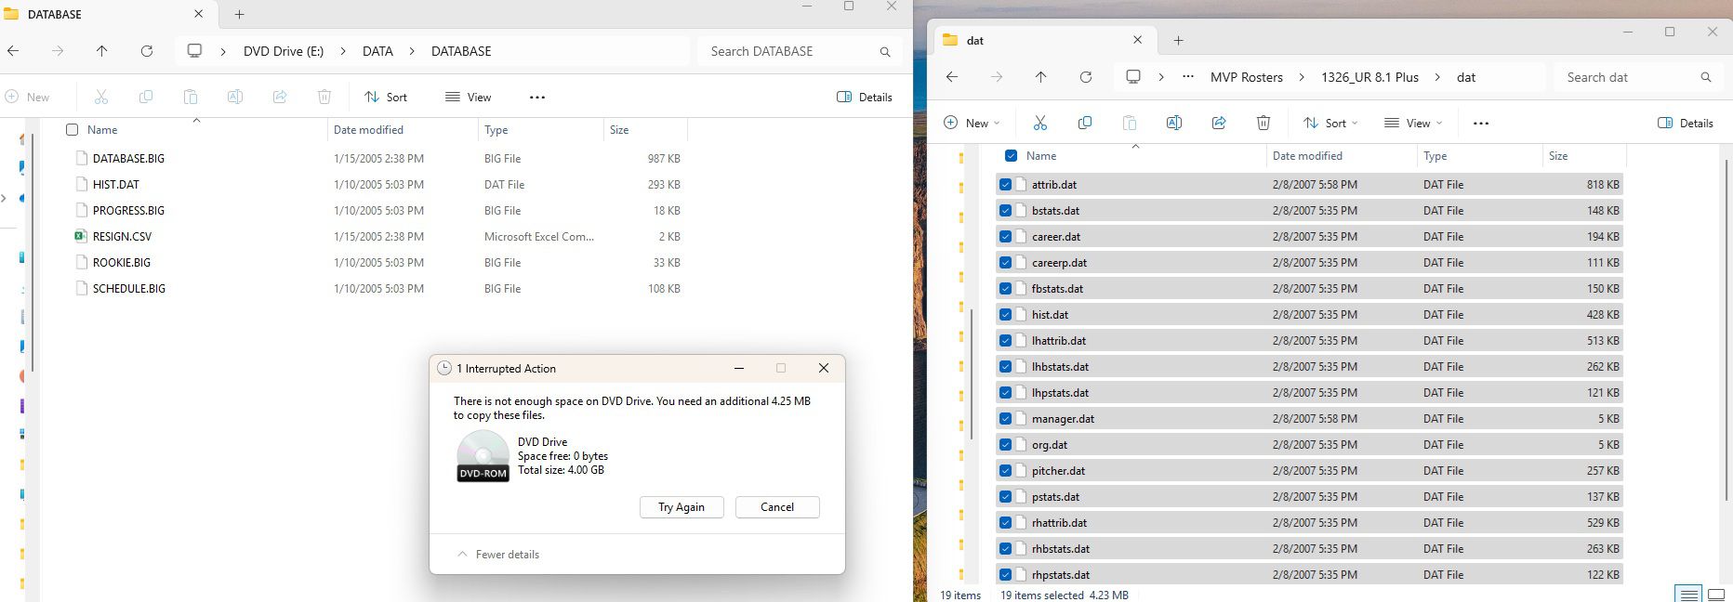Screen dimensions: 1733x602
Task: Open New dropdown in dat window
Action: pos(972,123)
